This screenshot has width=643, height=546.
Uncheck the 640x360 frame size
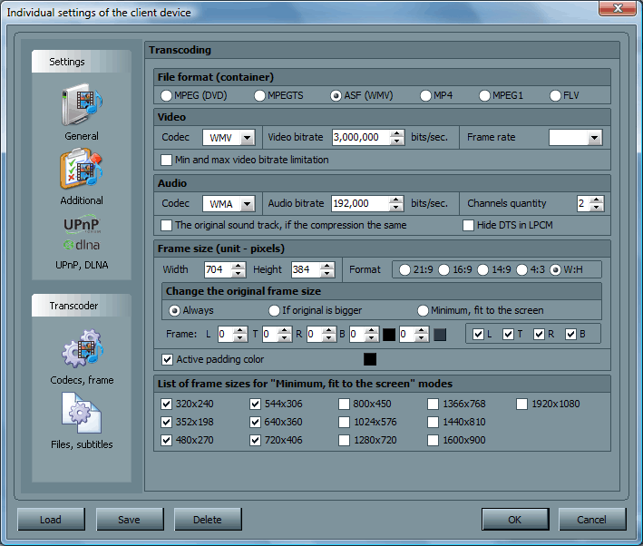(255, 422)
